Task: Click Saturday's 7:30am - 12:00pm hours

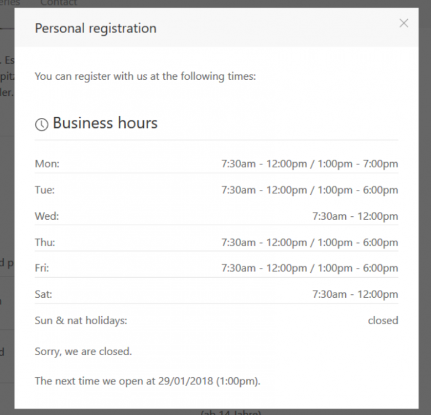Action: (x=355, y=294)
